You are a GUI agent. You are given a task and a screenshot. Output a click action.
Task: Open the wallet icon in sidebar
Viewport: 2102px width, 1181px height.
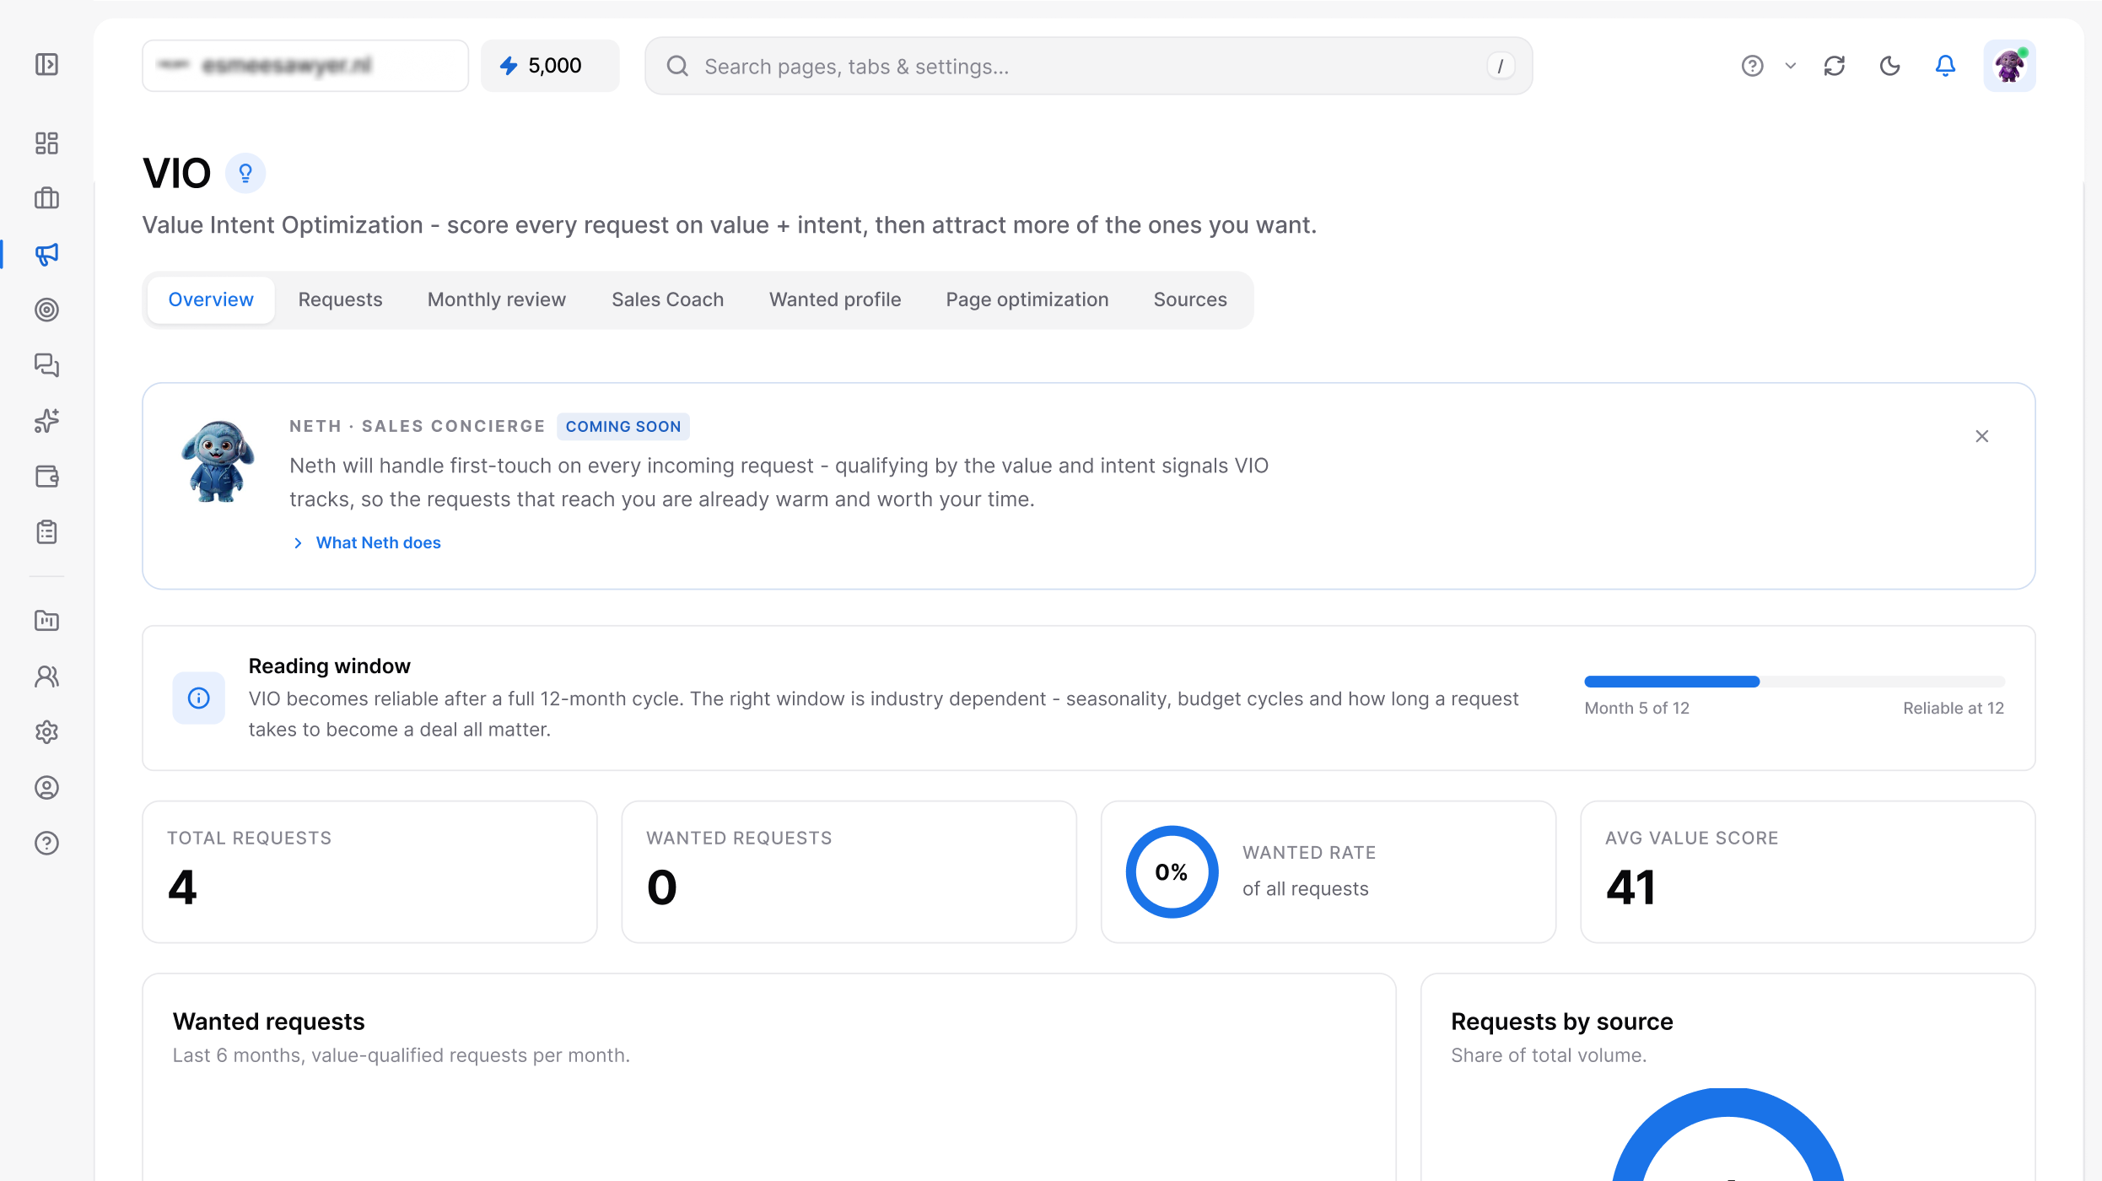point(47,477)
